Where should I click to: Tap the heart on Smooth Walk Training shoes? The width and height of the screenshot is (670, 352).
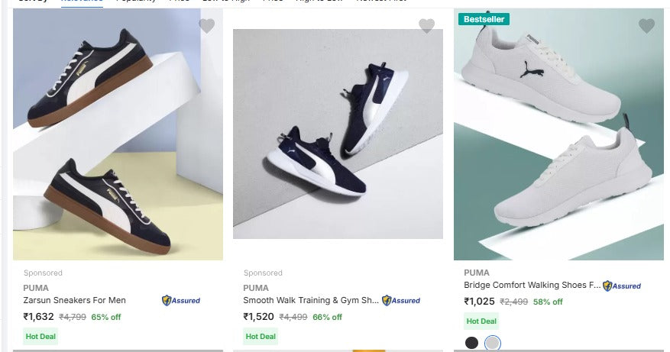[426, 26]
